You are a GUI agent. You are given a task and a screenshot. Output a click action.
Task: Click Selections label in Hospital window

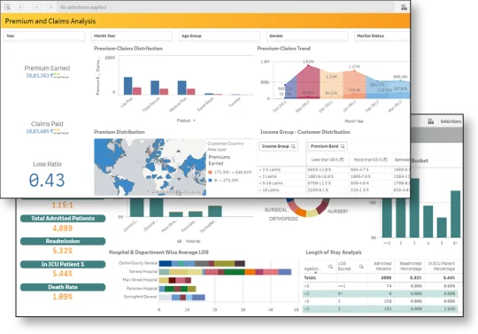point(451,121)
